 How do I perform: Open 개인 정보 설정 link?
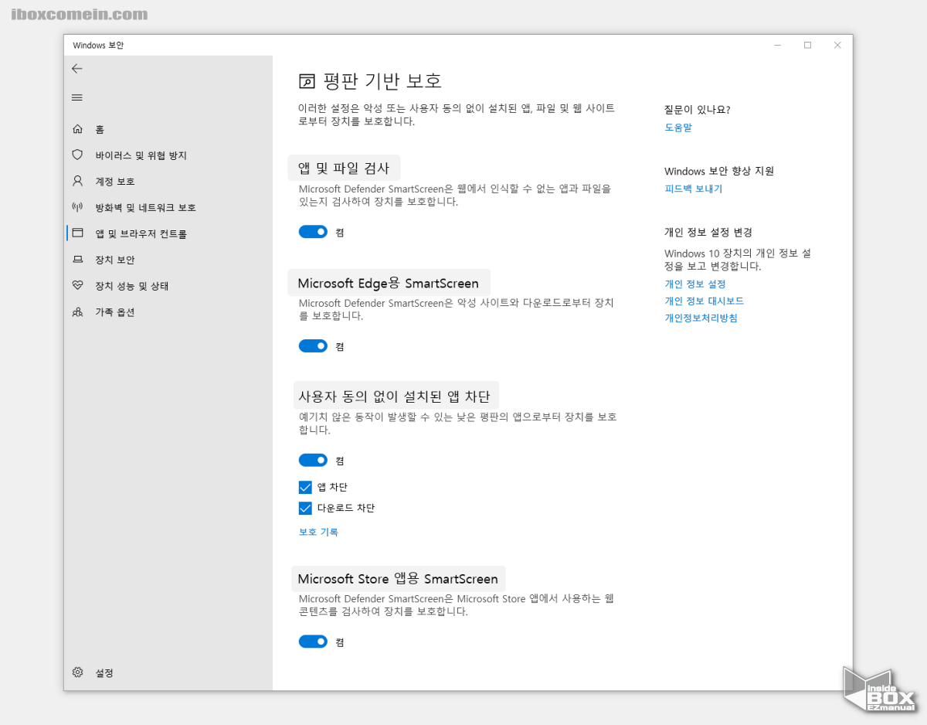point(695,284)
